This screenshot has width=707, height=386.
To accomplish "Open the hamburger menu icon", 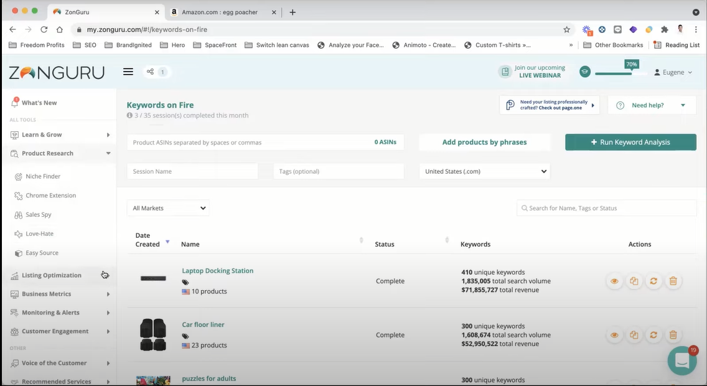I will click(128, 72).
